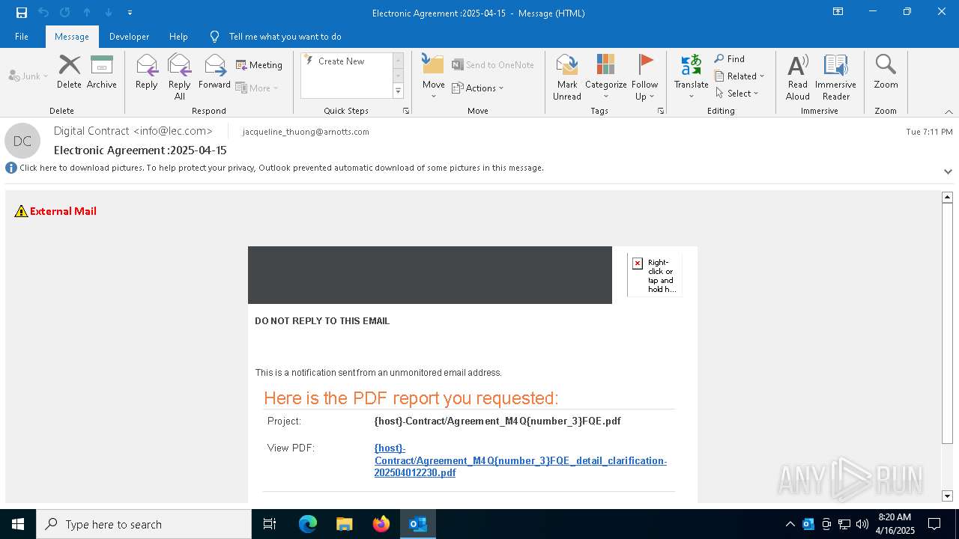Click the Previous Item up arrow
959x539 pixels.
[87, 13]
